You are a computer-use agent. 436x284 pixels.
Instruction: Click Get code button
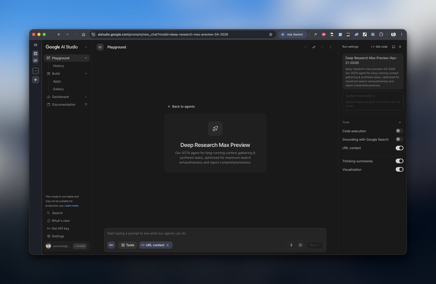(x=379, y=47)
